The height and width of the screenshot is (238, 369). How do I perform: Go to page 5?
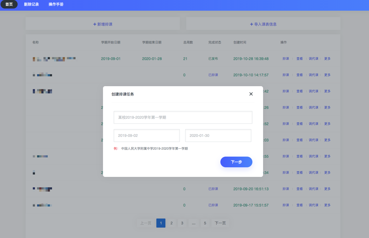pyautogui.click(x=205, y=223)
